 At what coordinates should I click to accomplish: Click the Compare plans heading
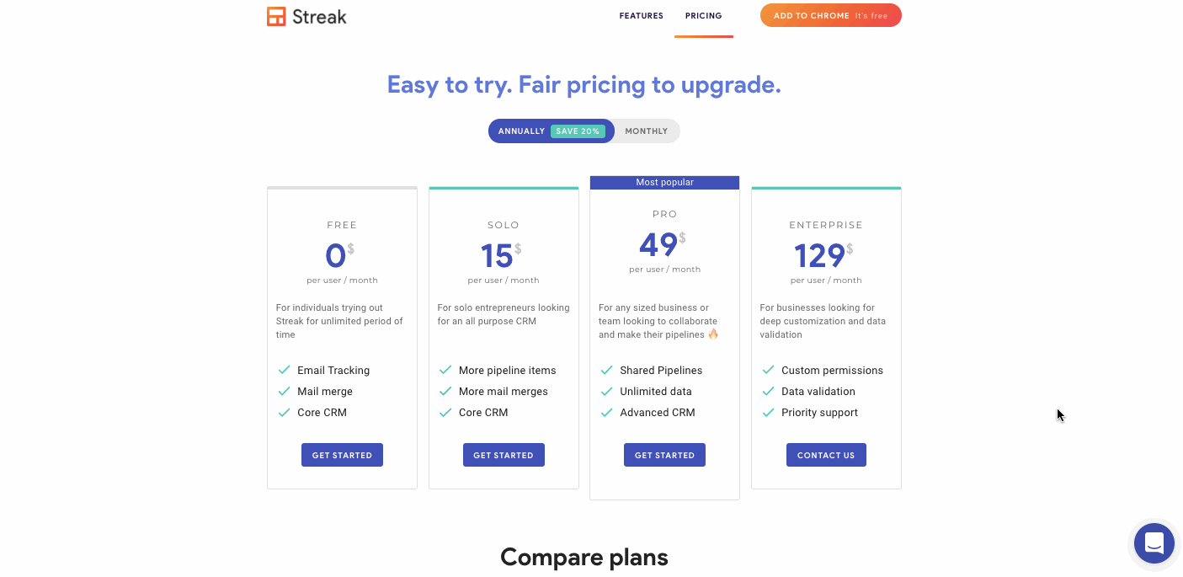click(x=584, y=557)
